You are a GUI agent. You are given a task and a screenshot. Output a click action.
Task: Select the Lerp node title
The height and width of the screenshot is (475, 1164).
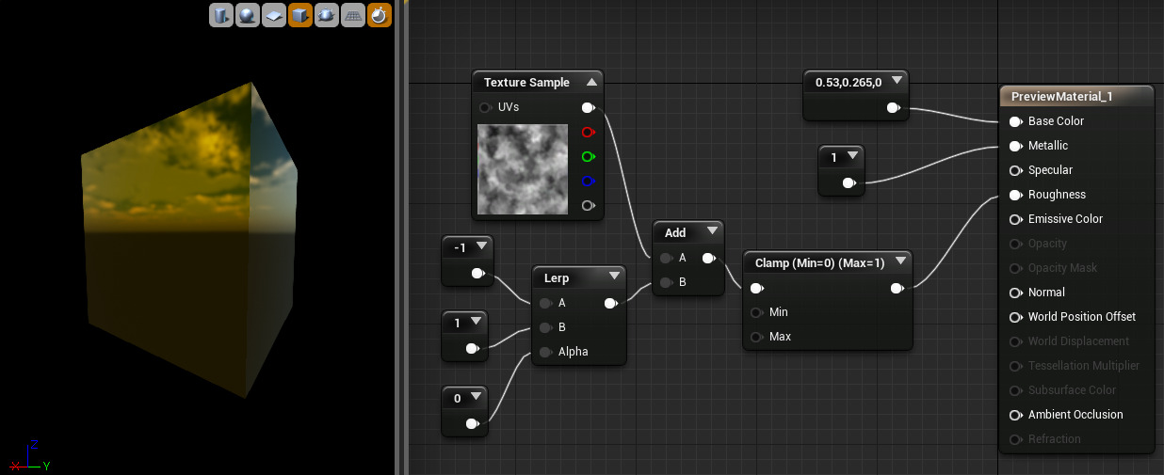[557, 277]
